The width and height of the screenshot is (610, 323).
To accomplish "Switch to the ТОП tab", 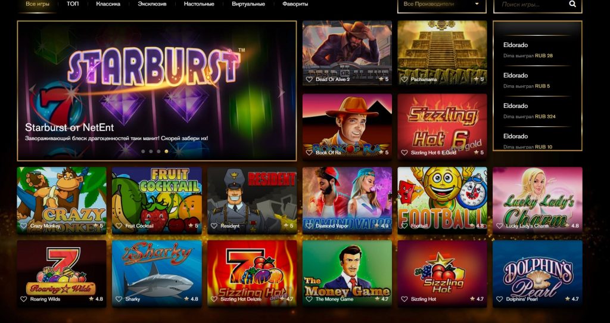I will (x=72, y=4).
